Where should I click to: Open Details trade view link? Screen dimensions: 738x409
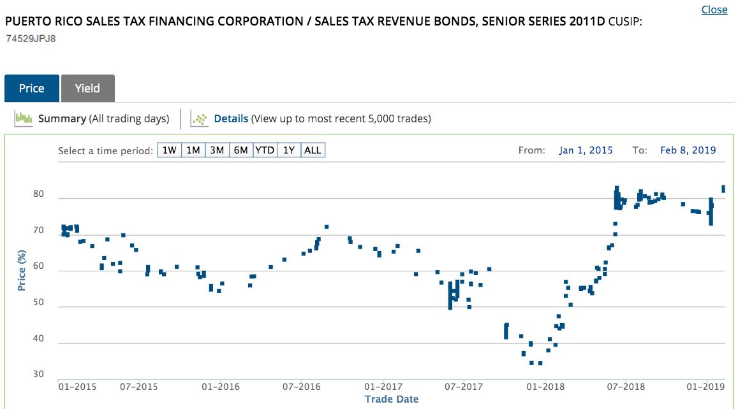click(x=231, y=118)
